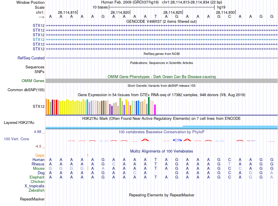278x206 pixels.
Task: Click the highlighted light-blue STX12 transcript label
Action: point(38,39)
